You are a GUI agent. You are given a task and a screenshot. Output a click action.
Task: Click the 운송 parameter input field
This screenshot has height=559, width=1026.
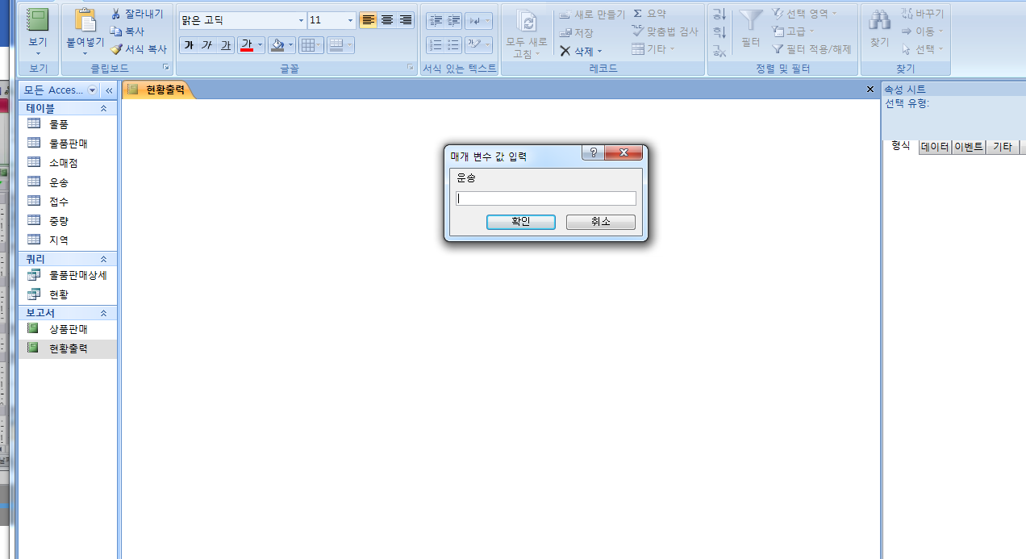(x=546, y=198)
